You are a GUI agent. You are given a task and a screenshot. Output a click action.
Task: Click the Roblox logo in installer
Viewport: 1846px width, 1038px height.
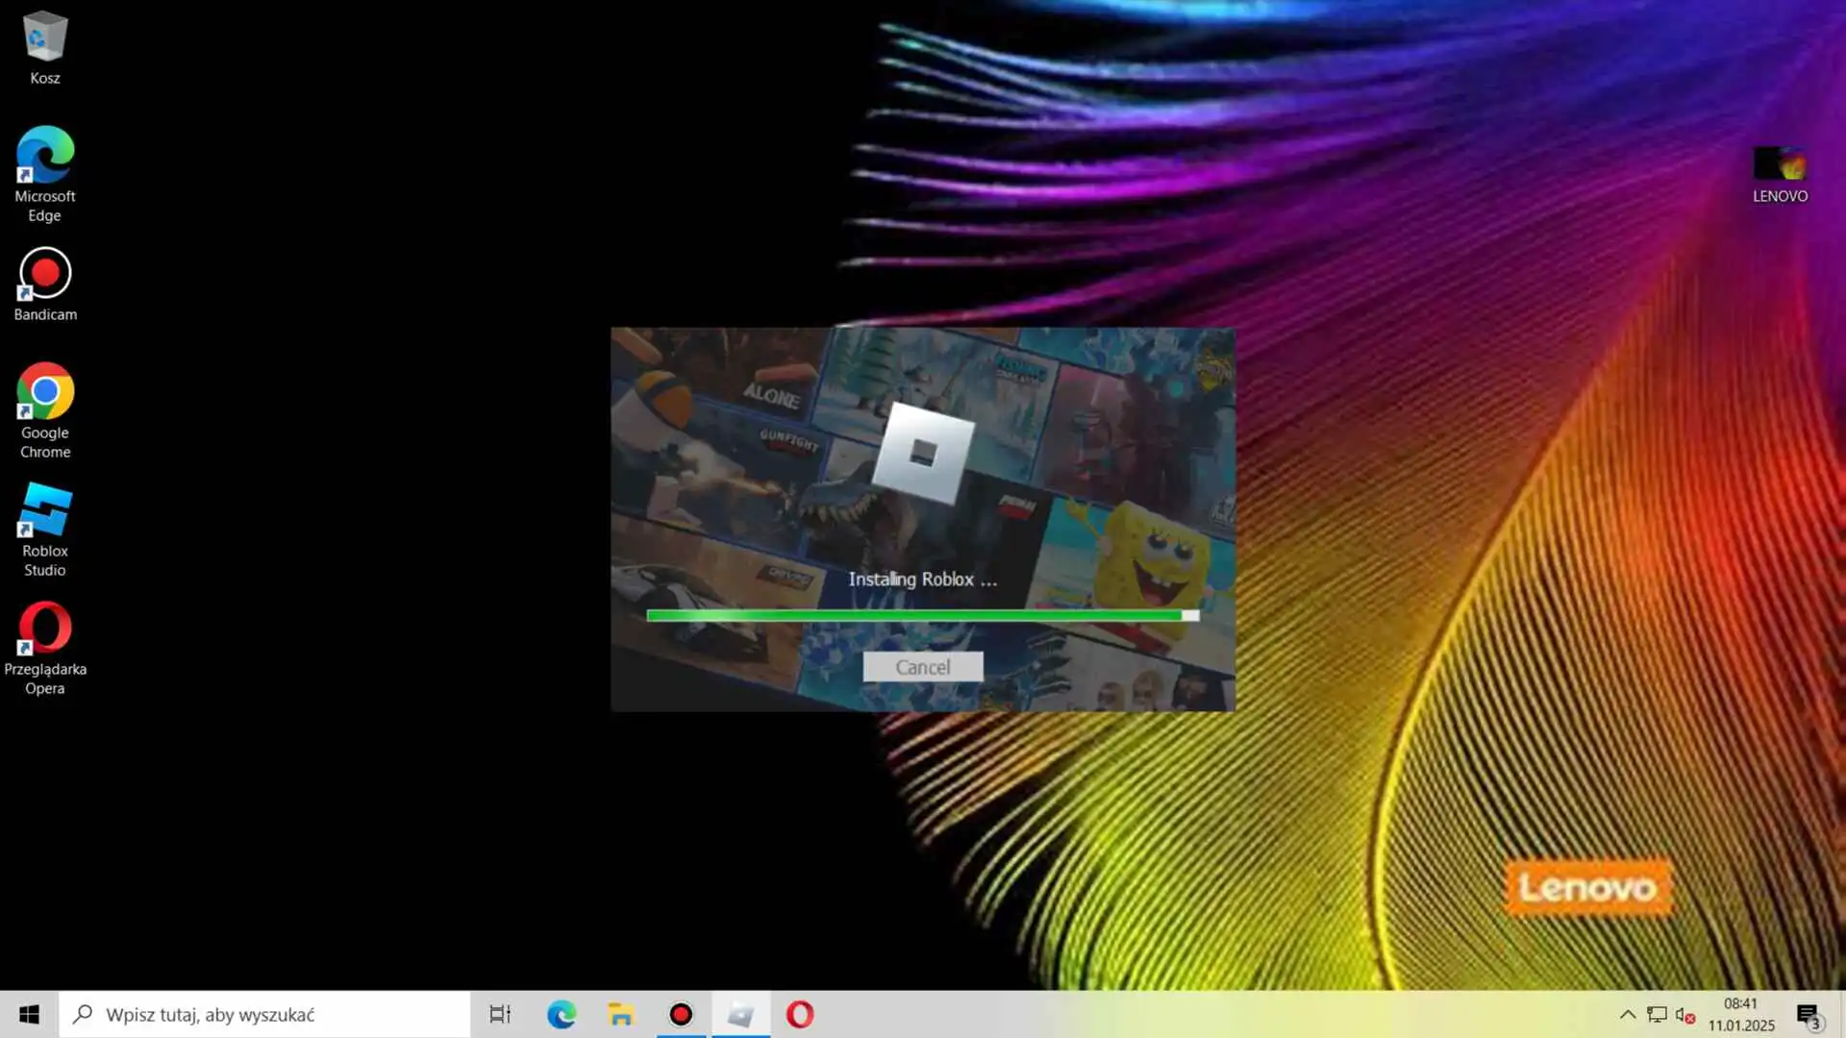922,453
